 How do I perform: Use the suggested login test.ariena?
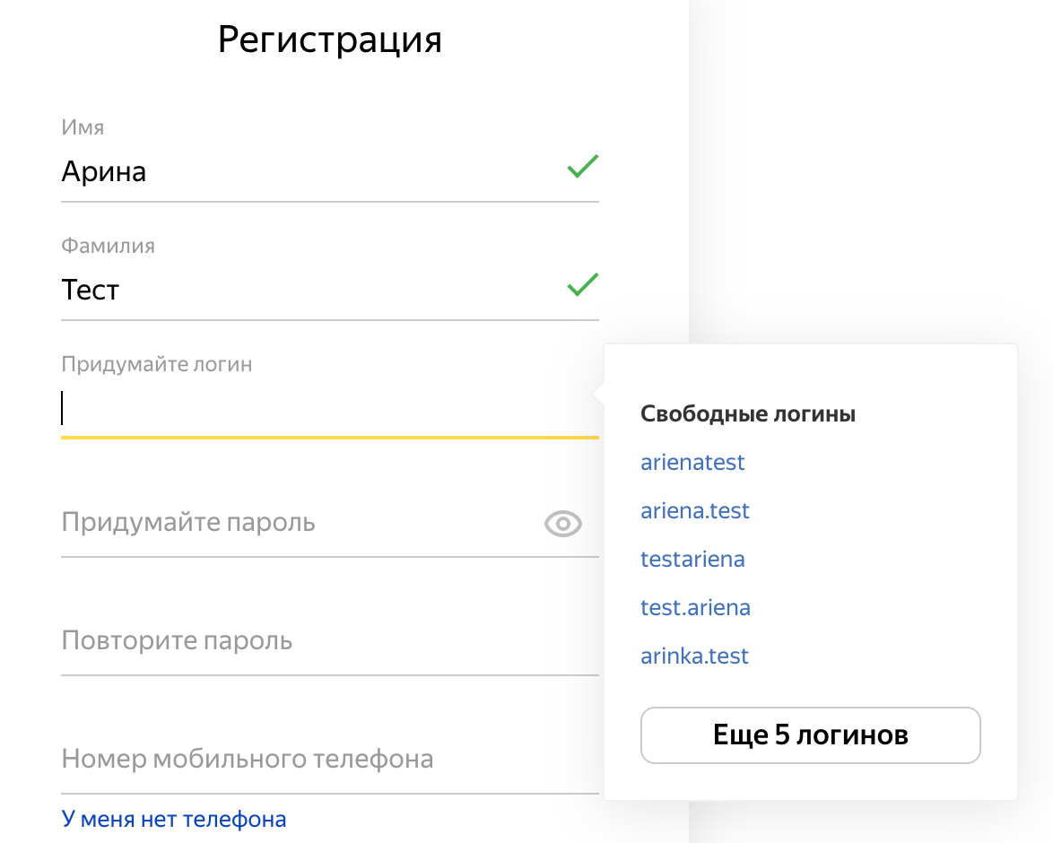(695, 608)
